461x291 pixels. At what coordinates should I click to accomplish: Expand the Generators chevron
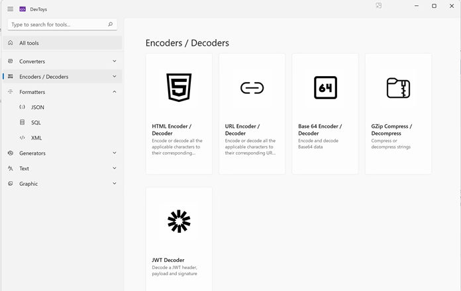tap(115, 153)
